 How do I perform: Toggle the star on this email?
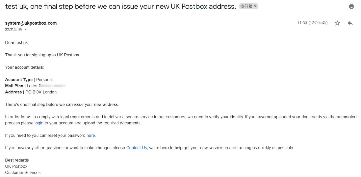click(x=337, y=23)
